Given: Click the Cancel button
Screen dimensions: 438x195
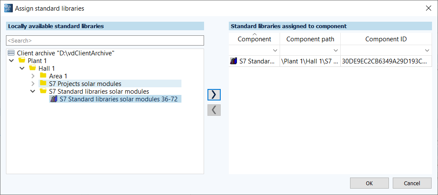Looking at the screenshot, I should coord(412,183).
